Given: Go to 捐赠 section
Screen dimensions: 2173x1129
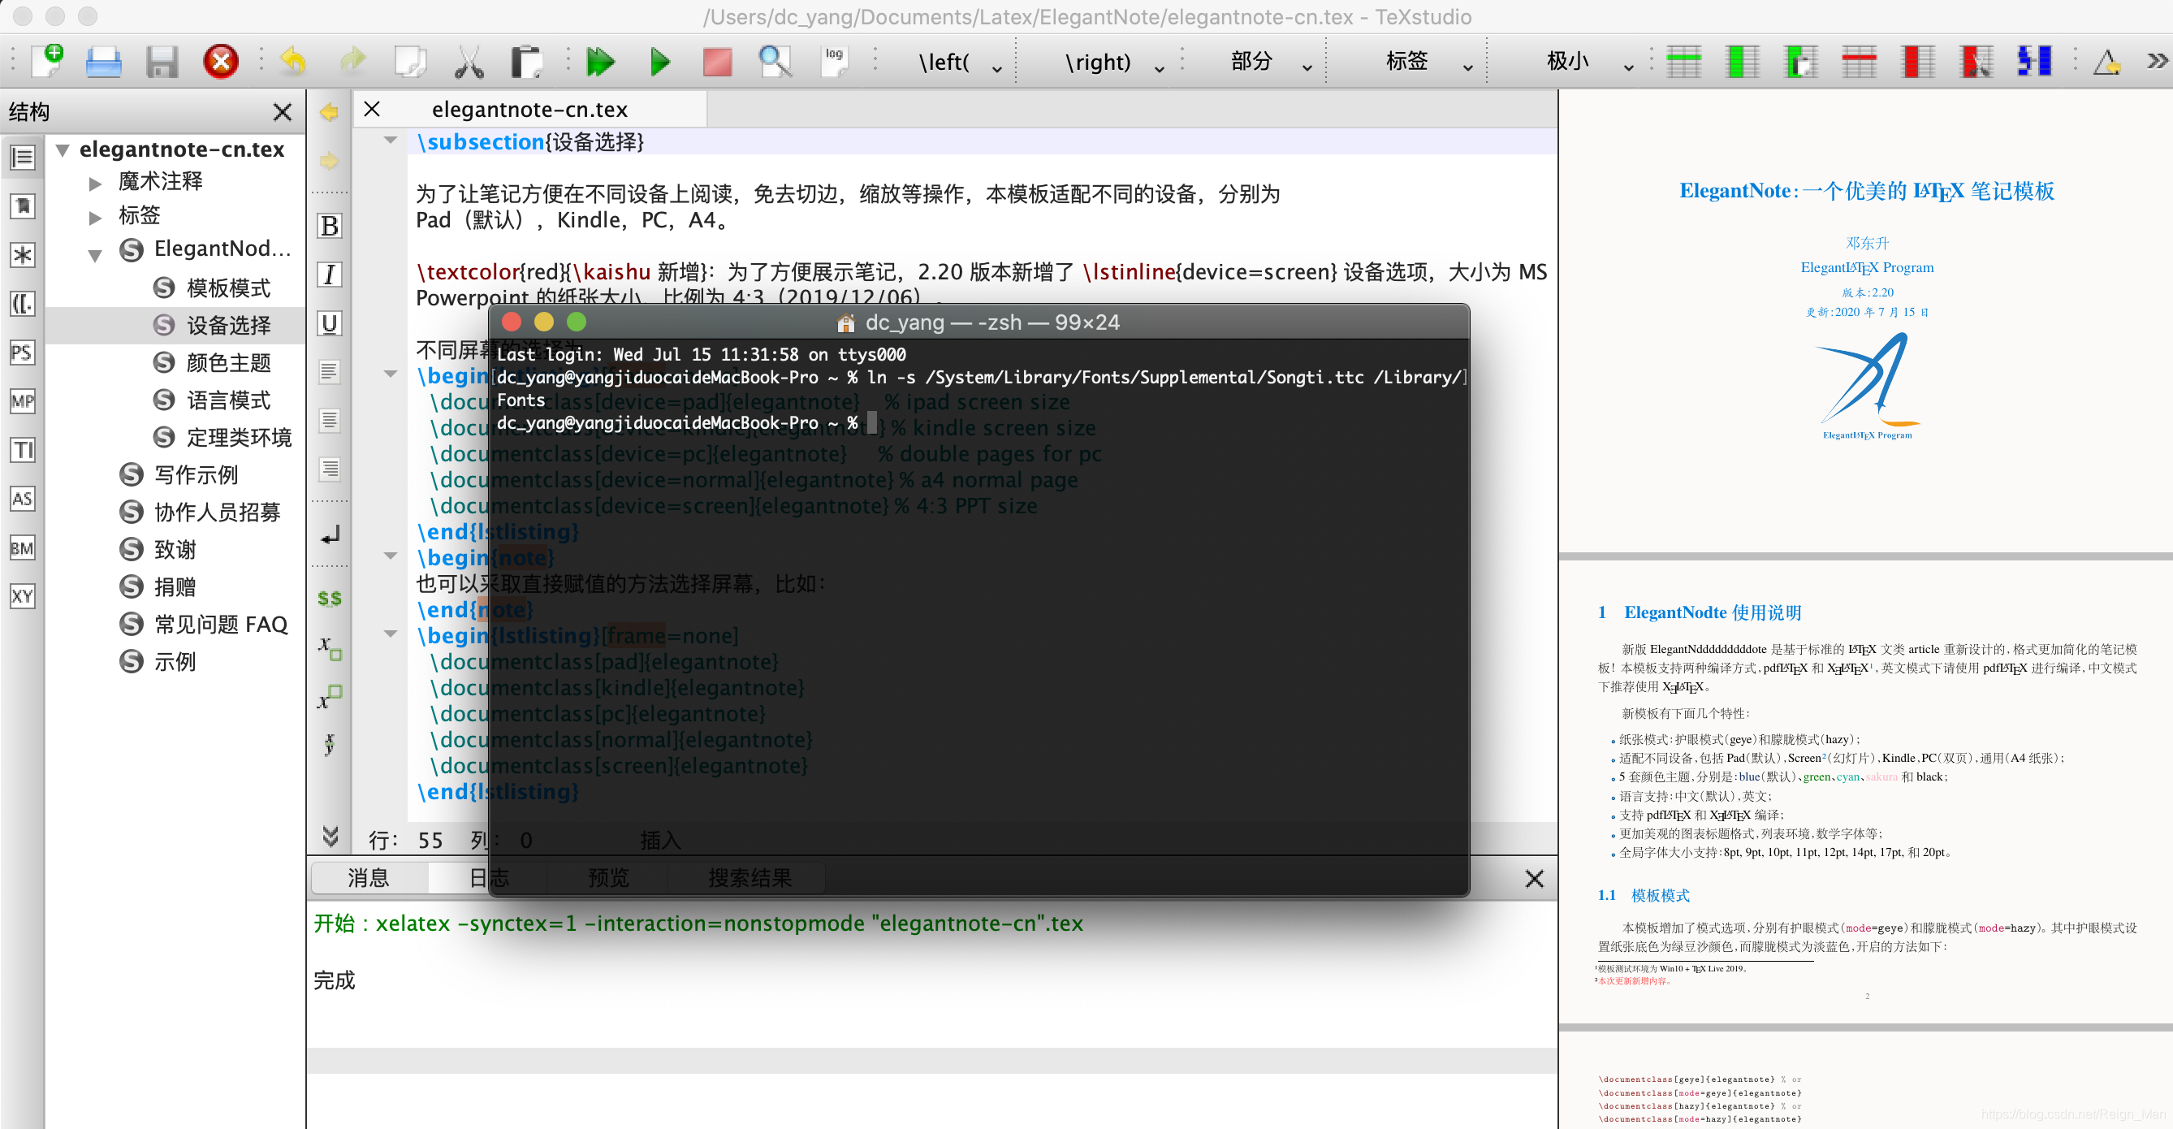Looking at the screenshot, I should click(x=174, y=586).
